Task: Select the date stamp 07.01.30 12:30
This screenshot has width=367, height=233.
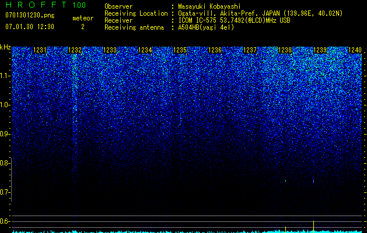Action: click(30, 27)
